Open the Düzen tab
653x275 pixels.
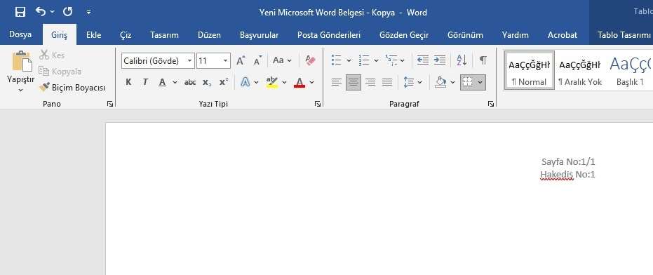(x=210, y=35)
